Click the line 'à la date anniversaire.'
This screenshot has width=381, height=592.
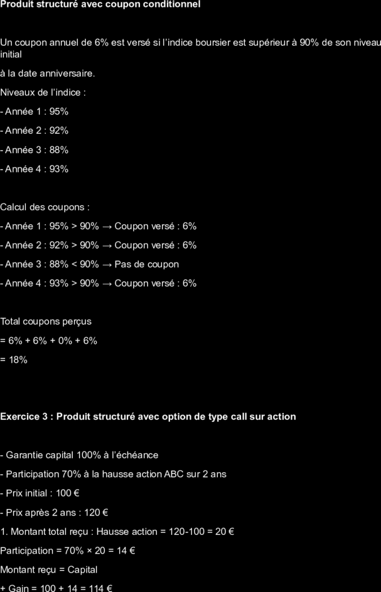coord(48,73)
